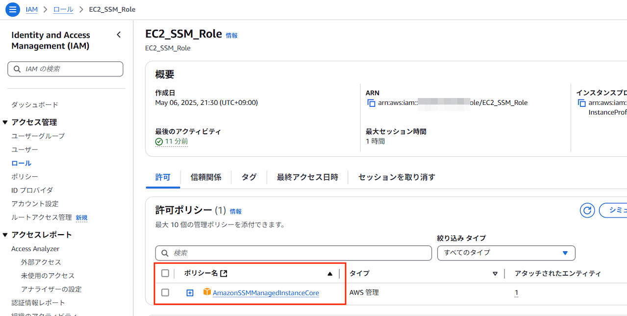Open the AmazonSSMManagedInstanceCore policy link
This screenshot has width=627, height=316.
(x=266, y=293)
